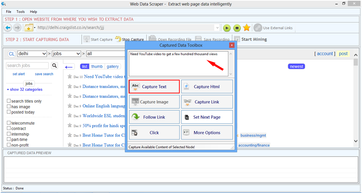
Task: Click the Capture Html button
Action: tap(207, 87)
